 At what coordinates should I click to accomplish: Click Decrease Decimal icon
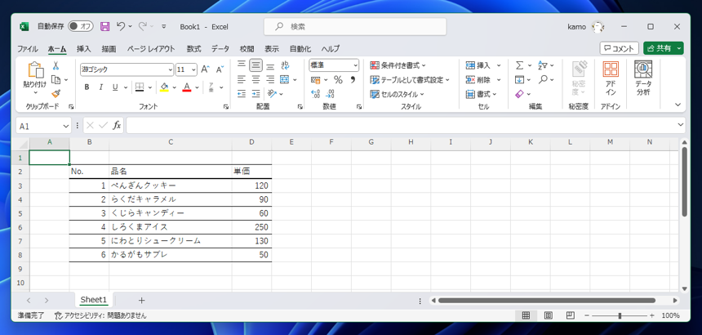click(x=331, y=94)
